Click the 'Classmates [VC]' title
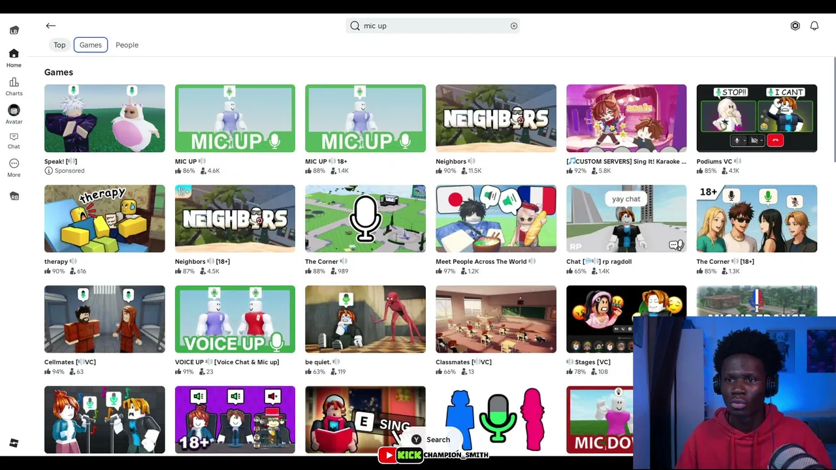 pyautogui.click(x=464, y=362)
